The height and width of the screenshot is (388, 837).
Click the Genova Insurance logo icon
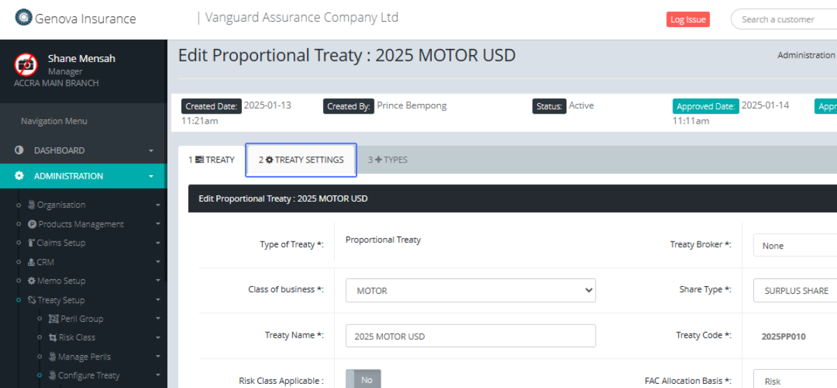tap(23, 17)
